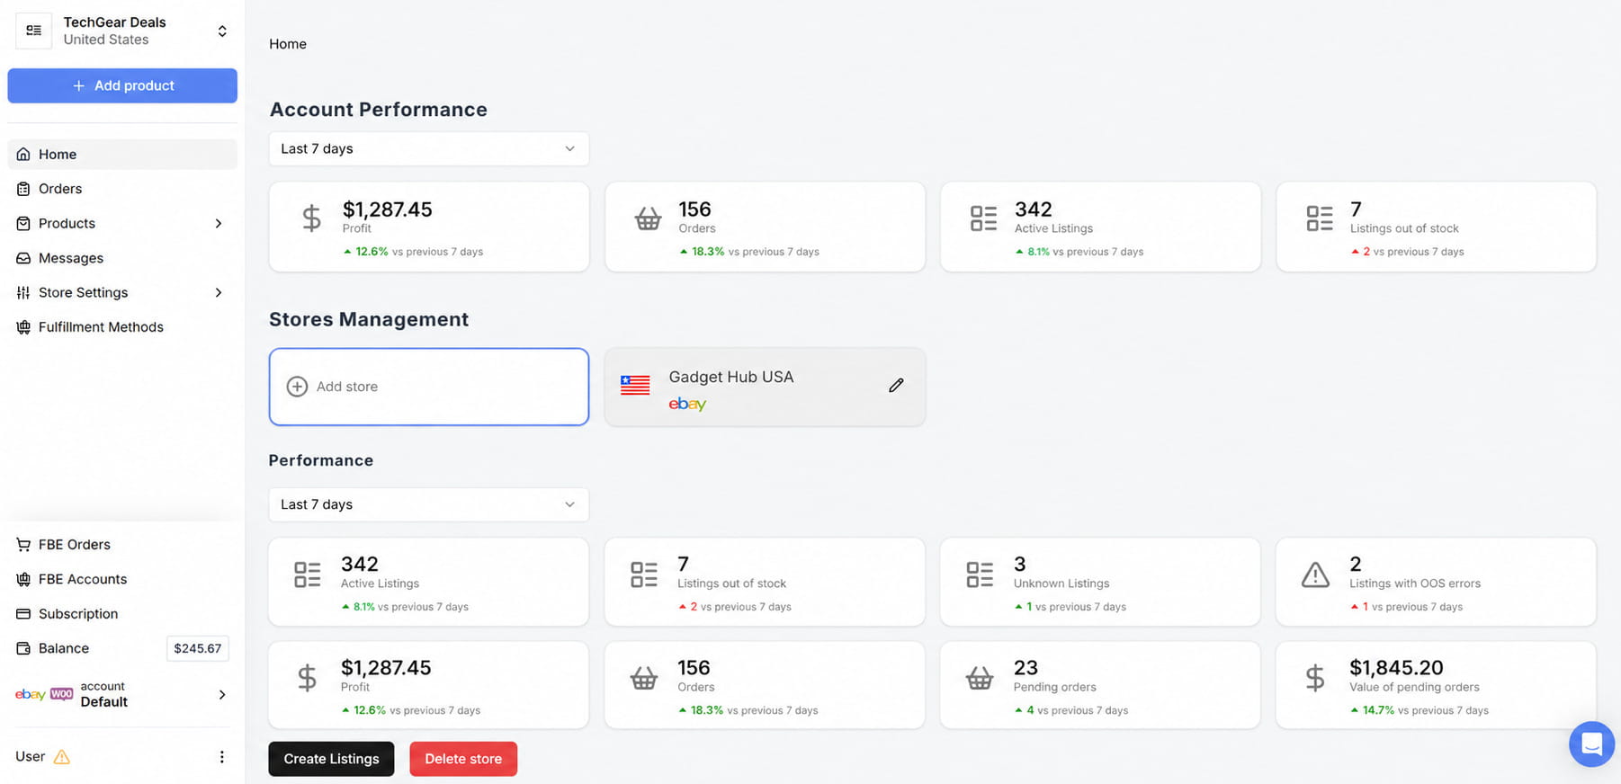Image resolution: width=1621 pixels, height=784 pixels.
Task: Select the Gadget Hub USA store card
Action: point(765,387)
